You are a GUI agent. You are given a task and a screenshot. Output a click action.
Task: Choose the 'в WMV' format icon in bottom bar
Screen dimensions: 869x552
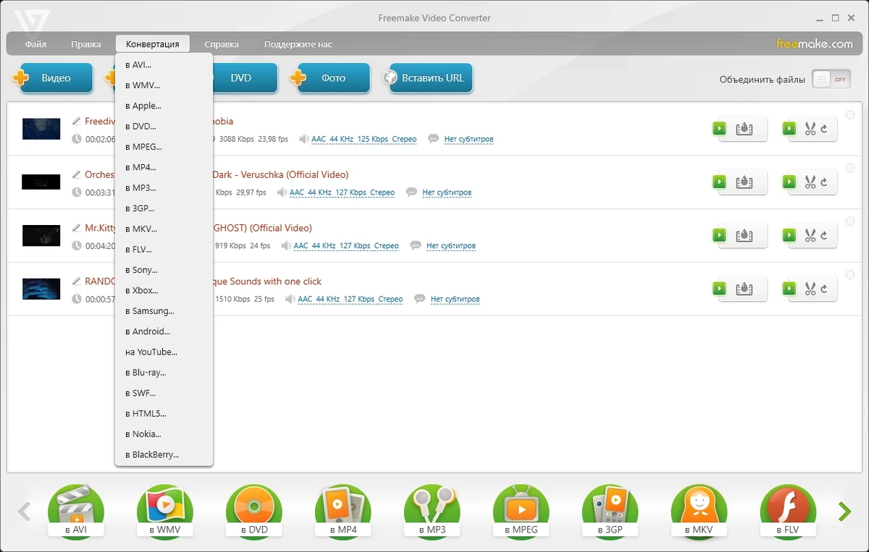pos(165,511)
